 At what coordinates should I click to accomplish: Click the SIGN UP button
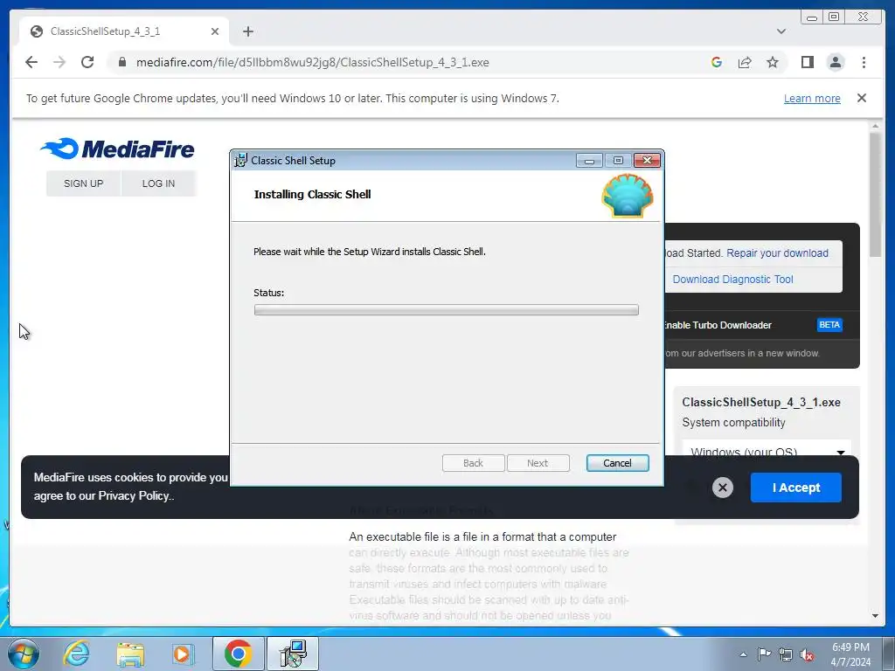(83, 183)
